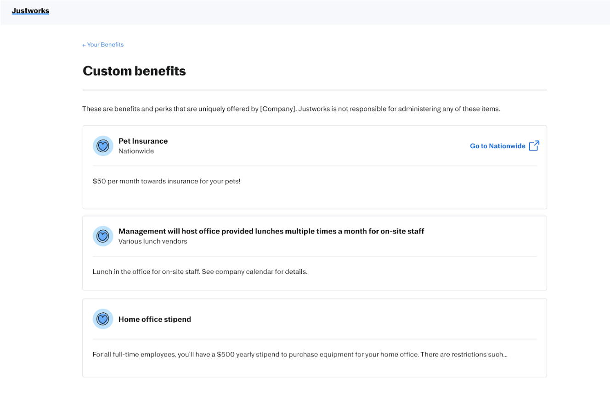The height and width of the screenshot is (411, 610).
Task: Open the Justworks logo link
Action: (x=30, y=11)
